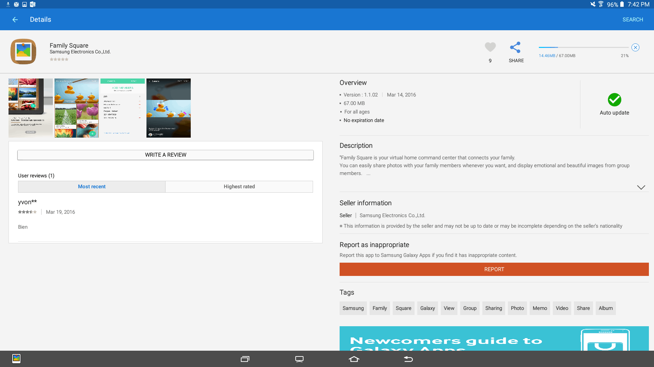Toggle the Auto update checkmark

click(614, 100)
